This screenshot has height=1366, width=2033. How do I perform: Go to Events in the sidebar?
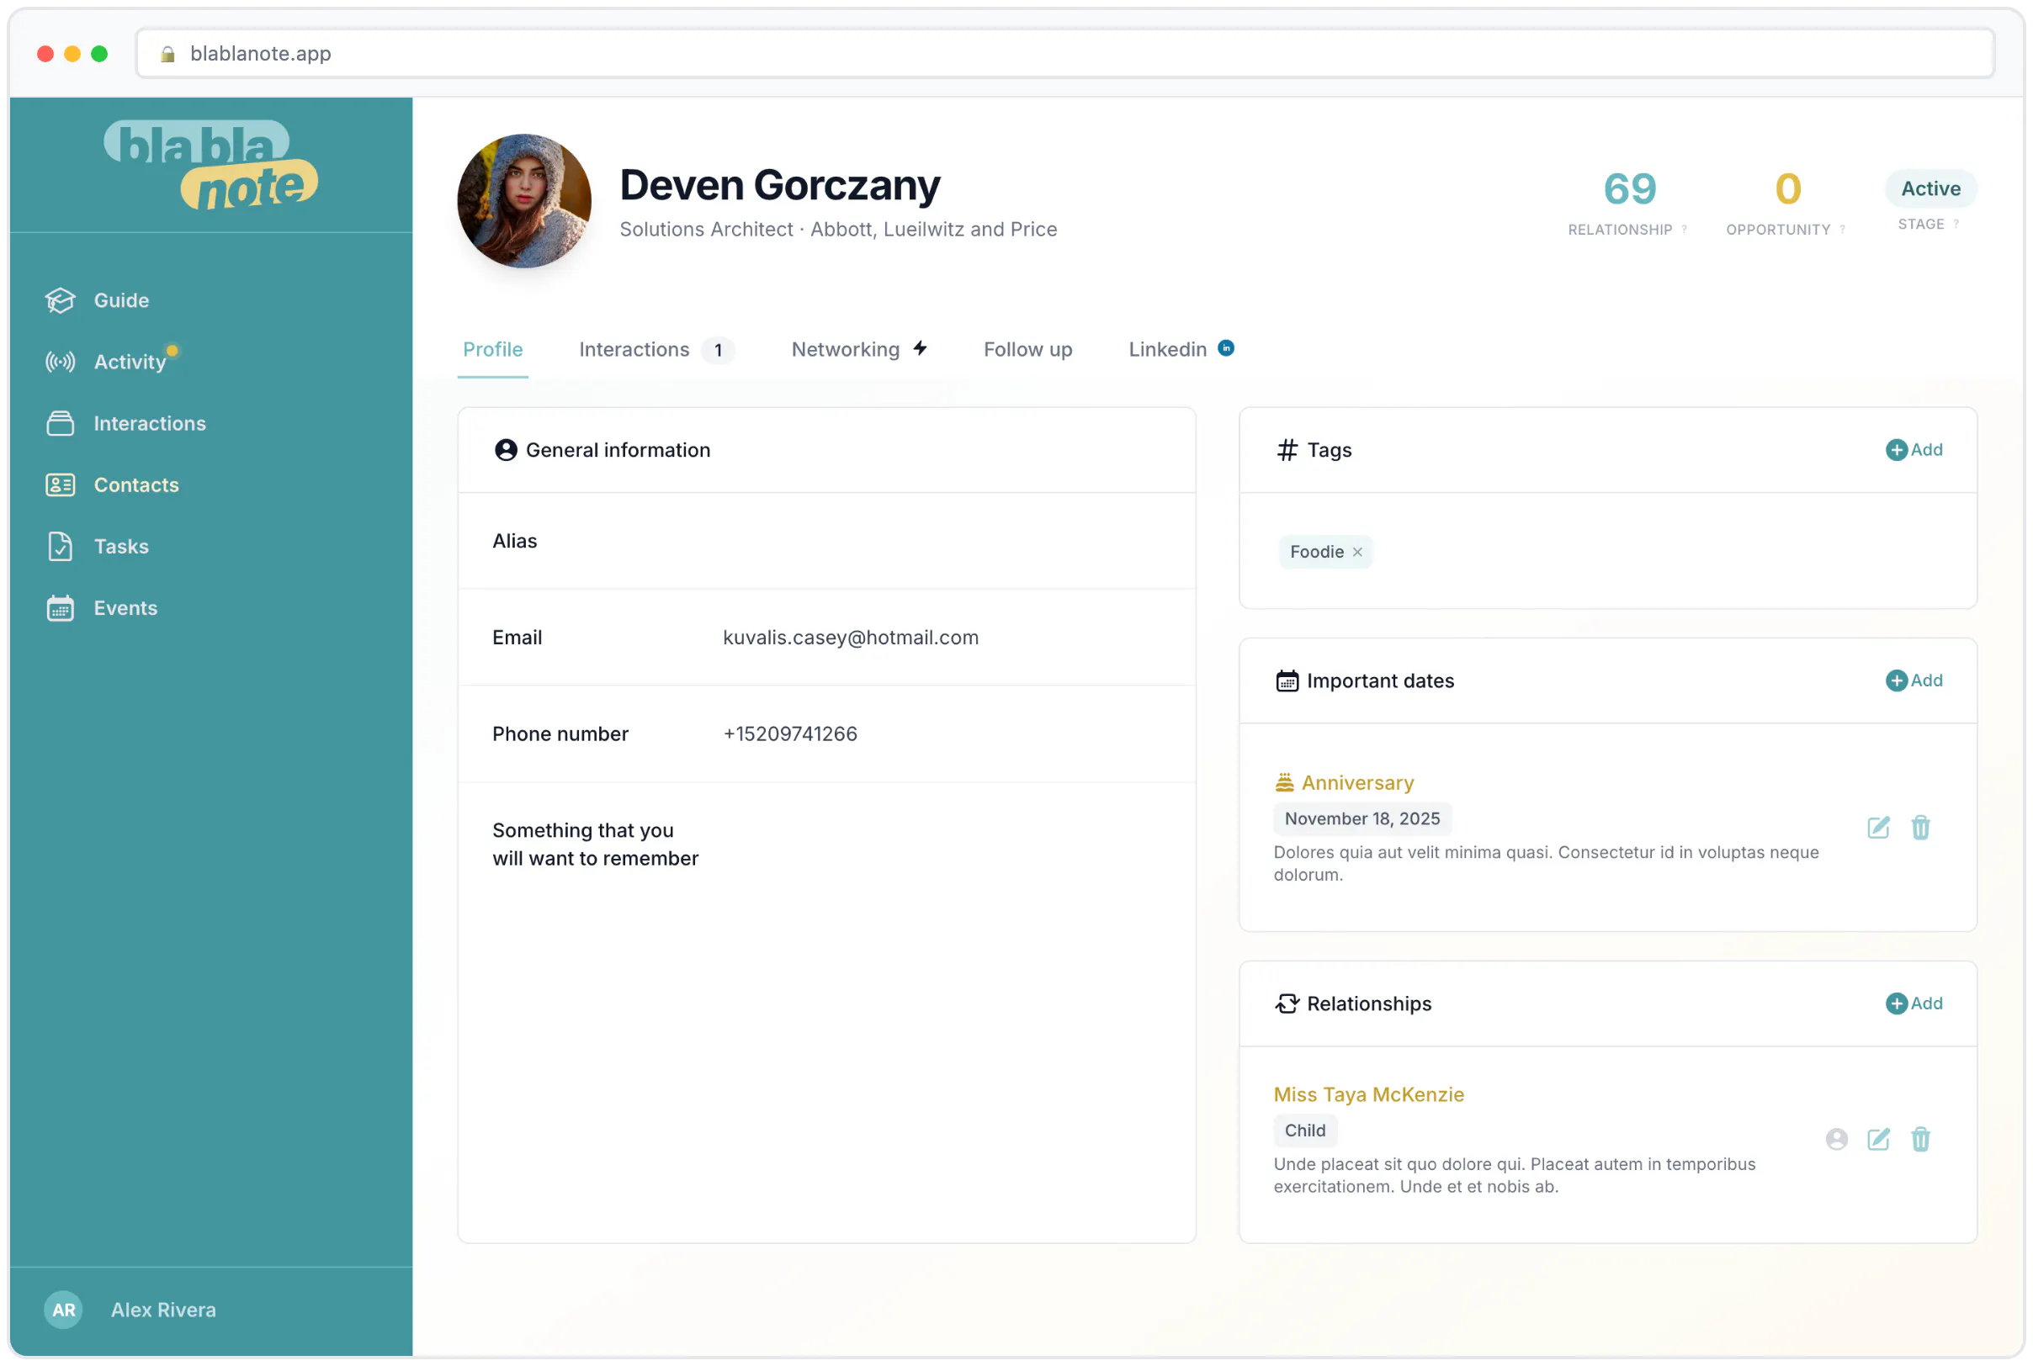pos(125,608)
